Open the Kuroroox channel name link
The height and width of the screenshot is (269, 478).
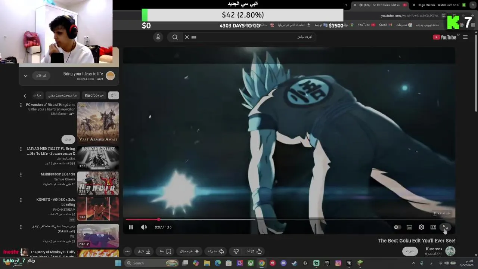tap(434, 249)
